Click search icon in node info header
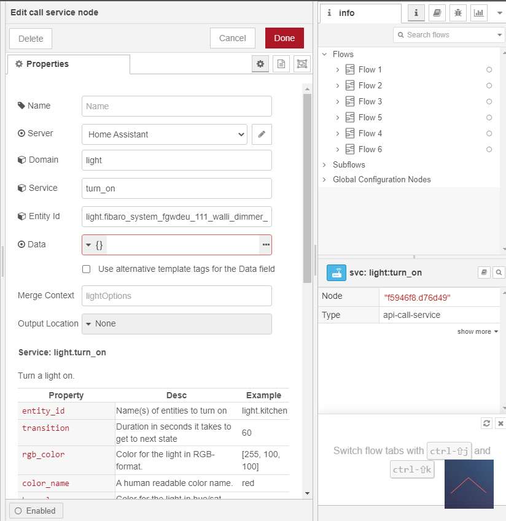 click(499, 272)
